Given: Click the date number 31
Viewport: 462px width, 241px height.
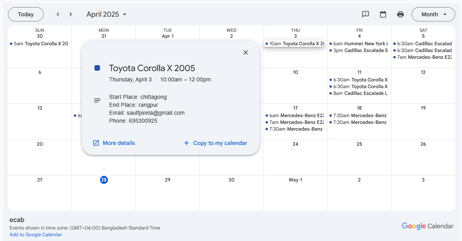Looking at the screenshot, I should point(104,36).
